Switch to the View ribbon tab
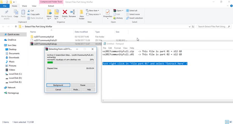 point(34,6)
